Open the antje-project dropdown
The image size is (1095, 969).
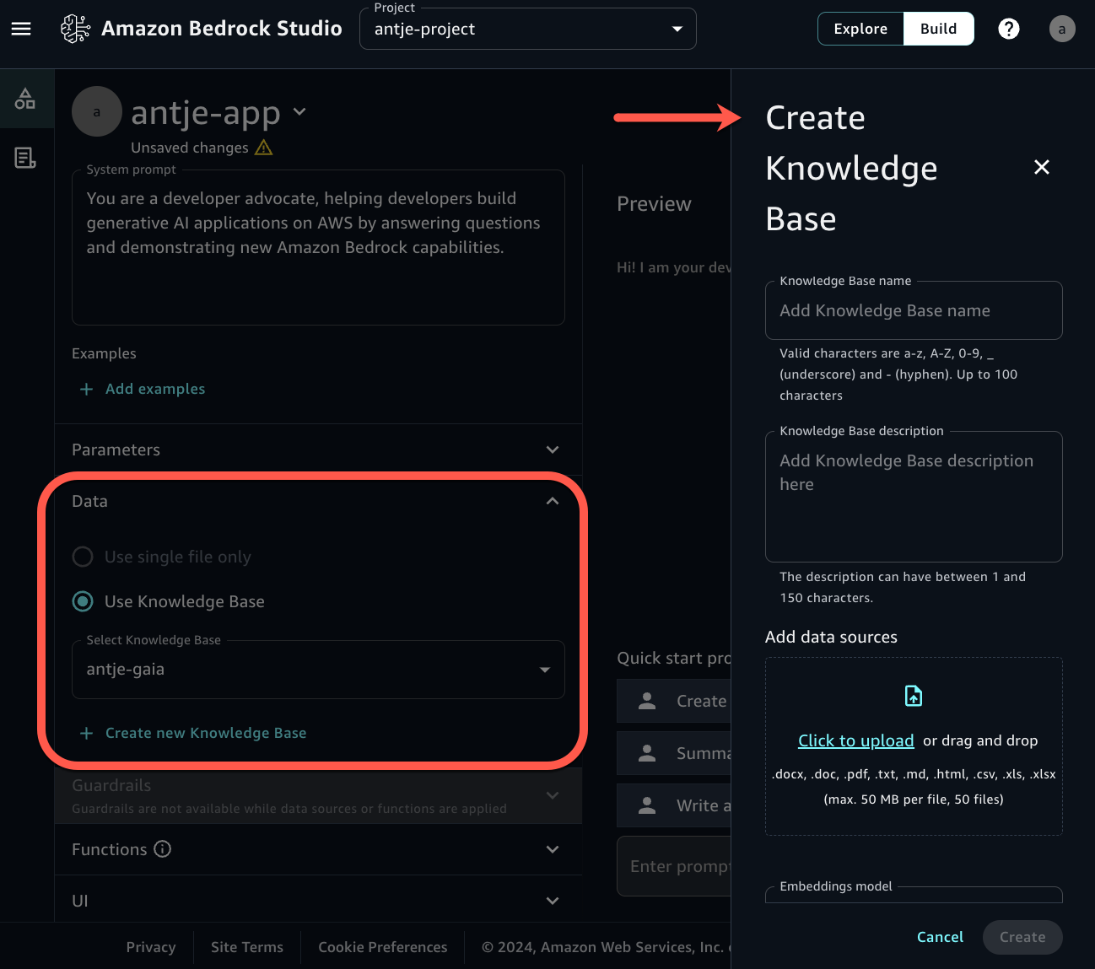click(x=677, y=28)
